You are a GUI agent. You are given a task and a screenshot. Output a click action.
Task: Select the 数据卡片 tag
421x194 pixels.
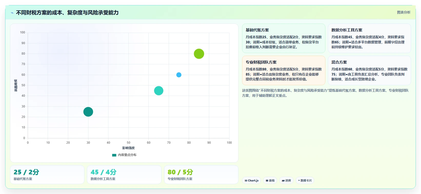point(305,180)
